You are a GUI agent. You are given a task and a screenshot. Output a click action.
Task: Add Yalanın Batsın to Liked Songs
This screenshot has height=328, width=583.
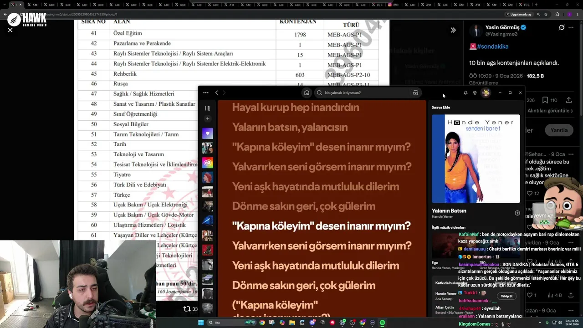[517, 213]
